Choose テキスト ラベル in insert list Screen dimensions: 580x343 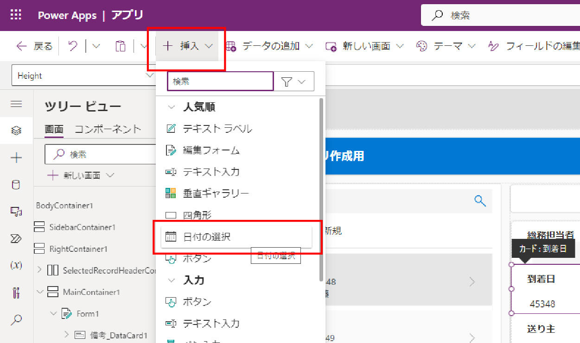pyautogui.click(x=217, y=129)
